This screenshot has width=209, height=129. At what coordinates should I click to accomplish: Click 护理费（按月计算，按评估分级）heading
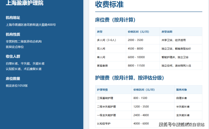[130, 78]
